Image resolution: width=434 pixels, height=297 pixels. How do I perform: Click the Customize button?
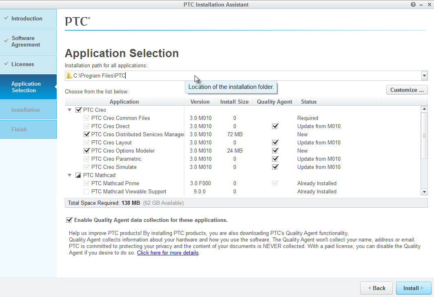407,90
